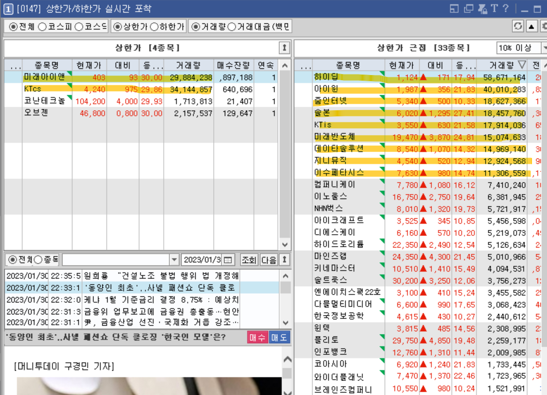Select 코난테크놀 row in 상한가 table
The image size is (547, 395).
point(141,101)
